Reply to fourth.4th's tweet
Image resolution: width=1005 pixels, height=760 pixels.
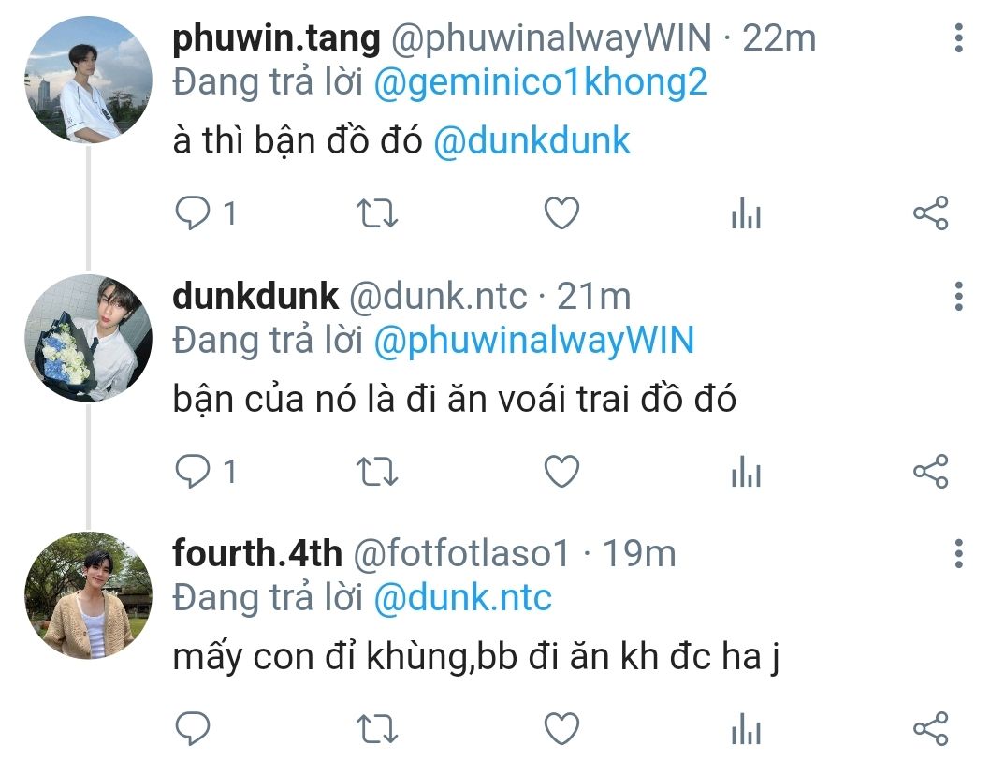[193, 728]
